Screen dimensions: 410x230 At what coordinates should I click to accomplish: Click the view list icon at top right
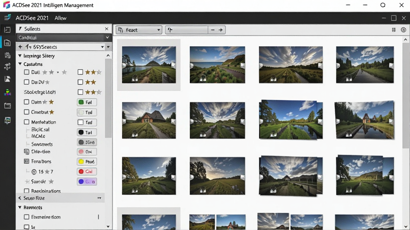pyautogui.click(x=394, y=30)
